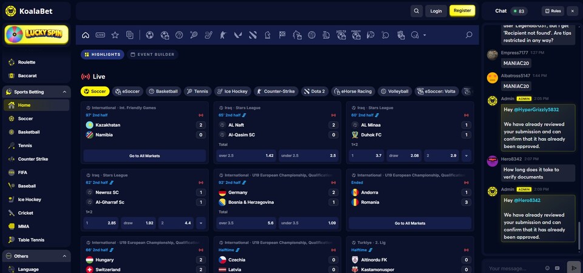Select the volleyball icon in sports toolbar
Screen dimensions: 583x273
pos(312,35)
